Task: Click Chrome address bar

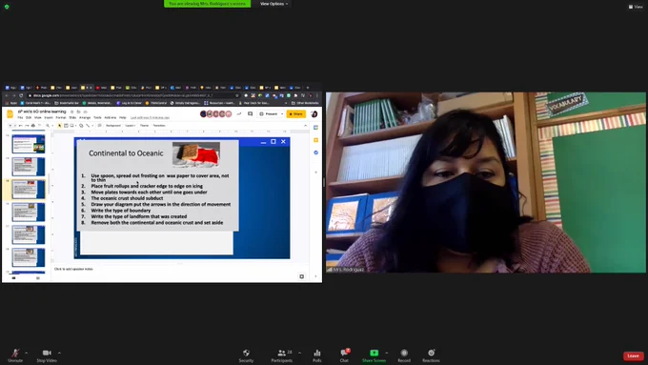Action: click(134, 95)
